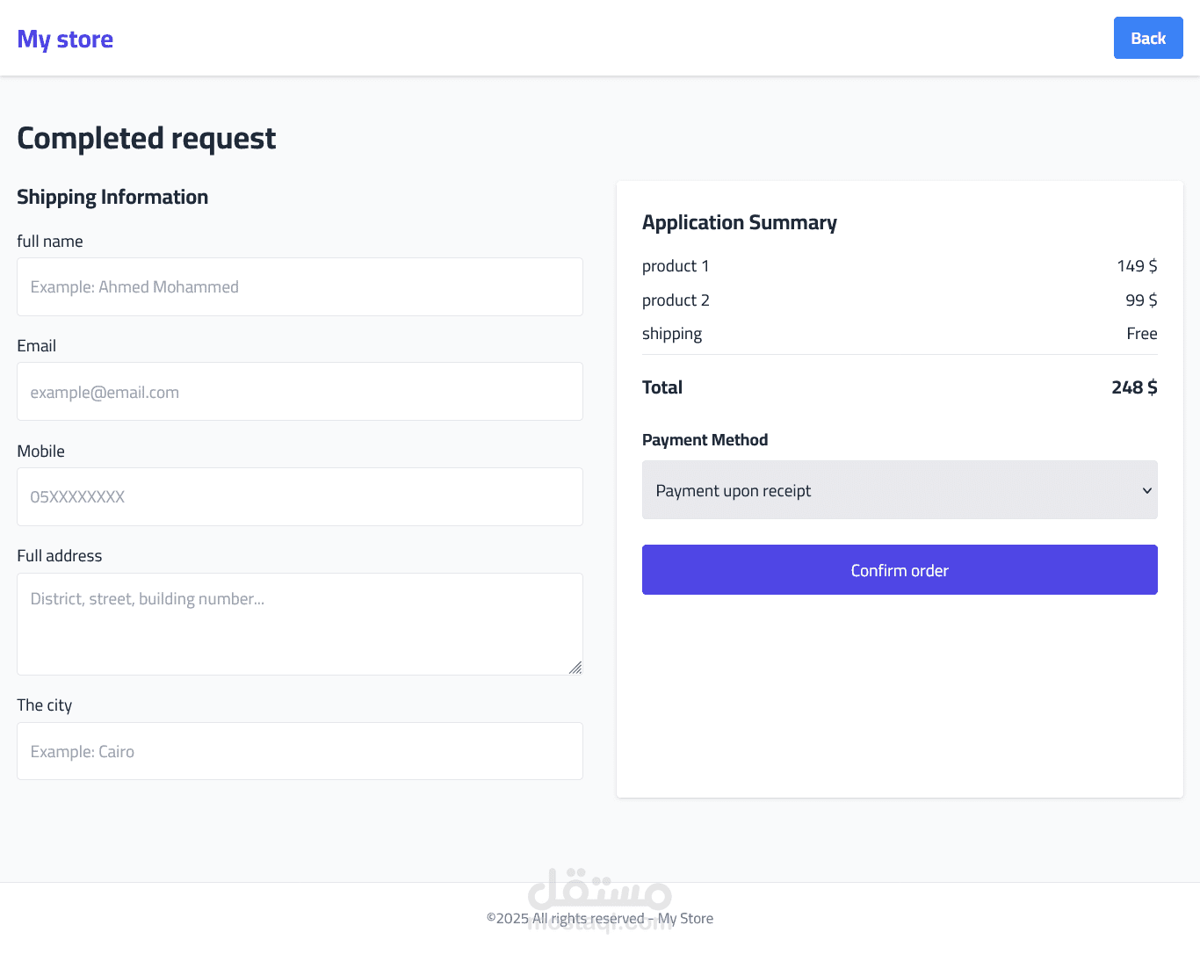The image size is (1200, 954).
Task: Focus the full name input field
Action: (300, 287)
